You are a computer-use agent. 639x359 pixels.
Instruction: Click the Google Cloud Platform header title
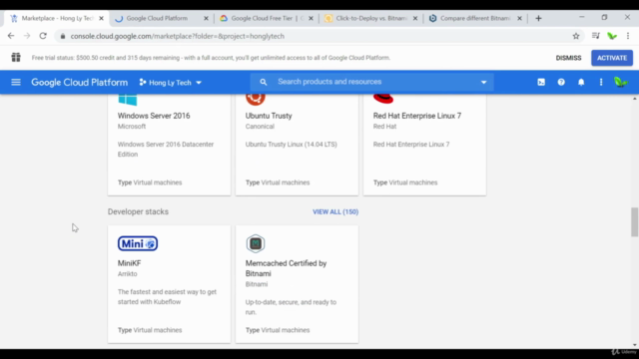click(80, 82)
